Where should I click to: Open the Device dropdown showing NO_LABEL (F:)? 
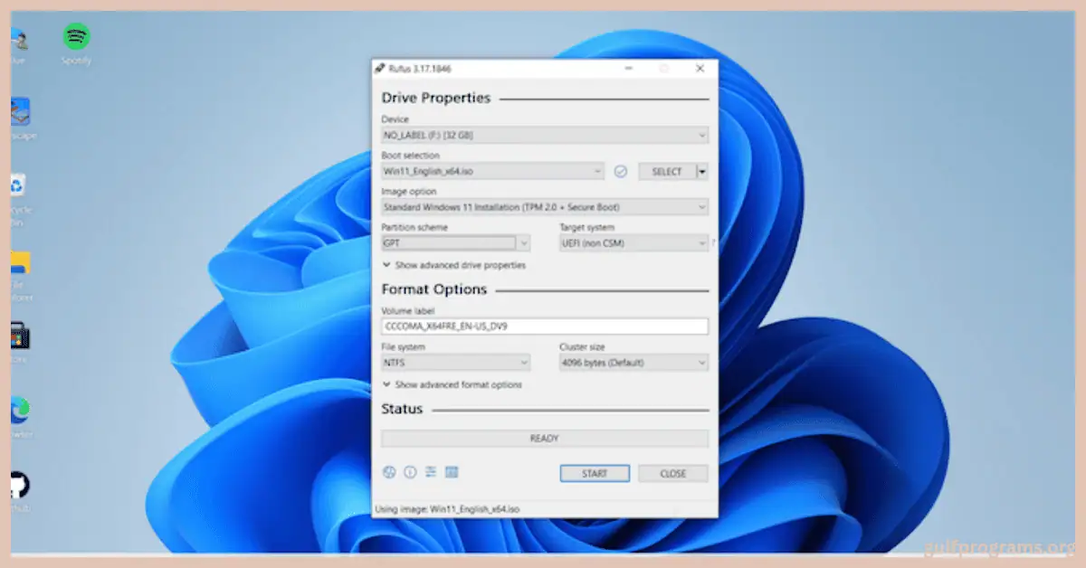tap(544, 136)
